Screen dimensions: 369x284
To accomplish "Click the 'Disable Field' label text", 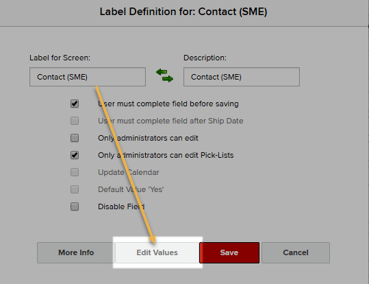I will [121, 206].
